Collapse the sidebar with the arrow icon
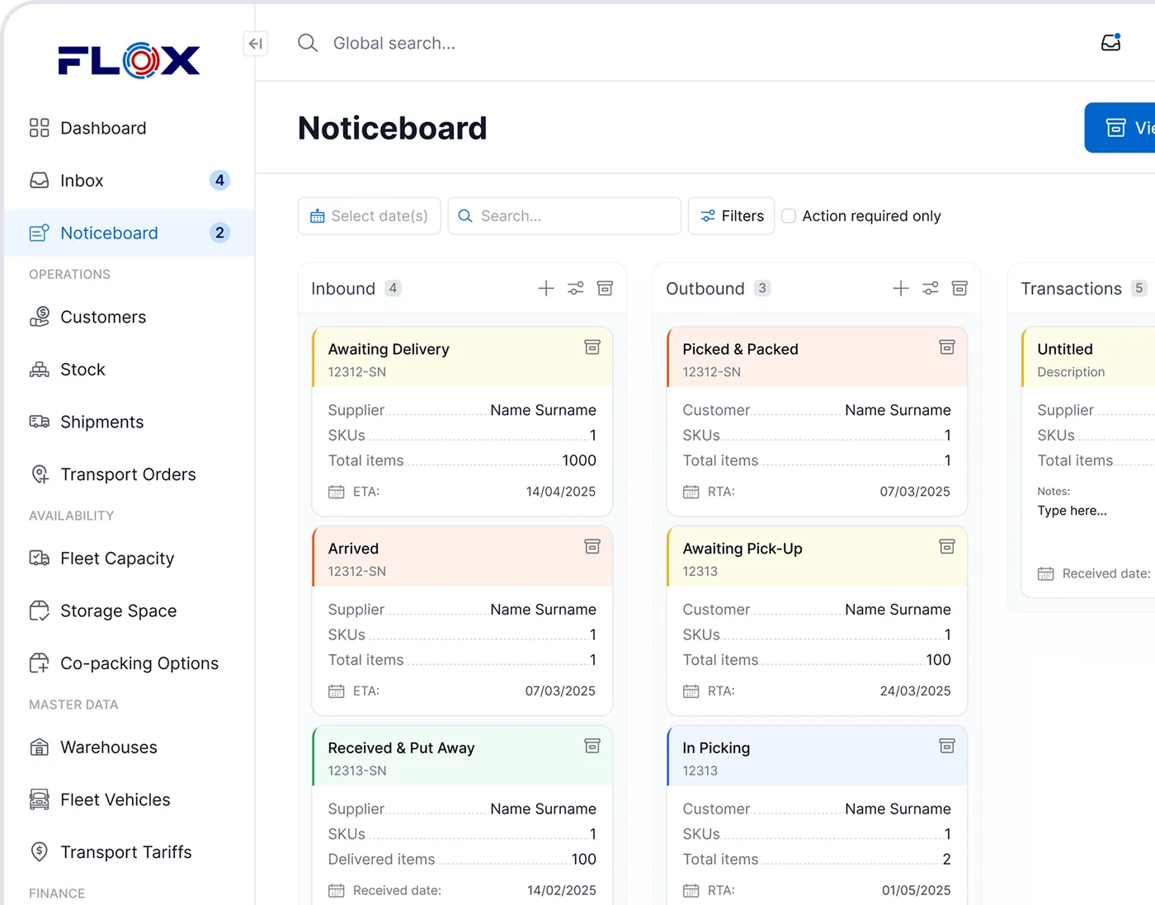The width and height of the screenshot is (1155, 905). (256, 44)
